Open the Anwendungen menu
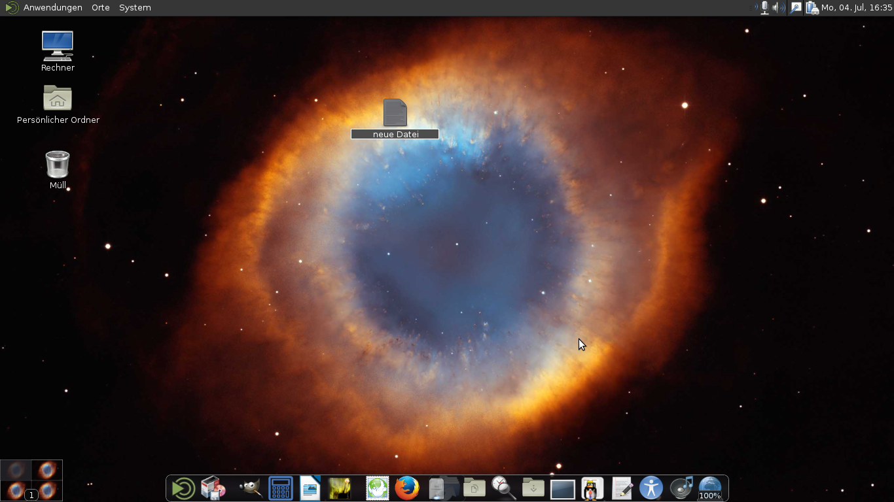 (x=53, y=8)
